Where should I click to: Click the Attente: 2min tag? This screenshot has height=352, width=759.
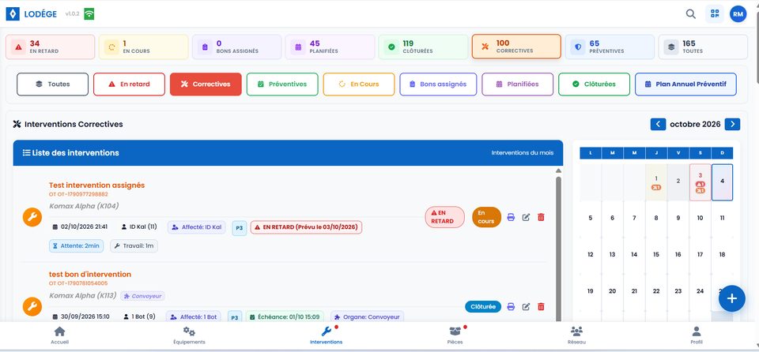[x=76, y=246]
